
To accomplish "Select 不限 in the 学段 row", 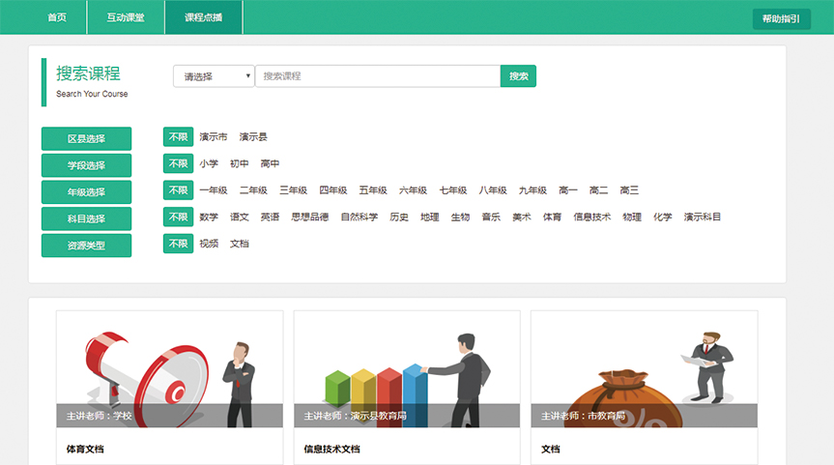I will (x=178, y=163).
